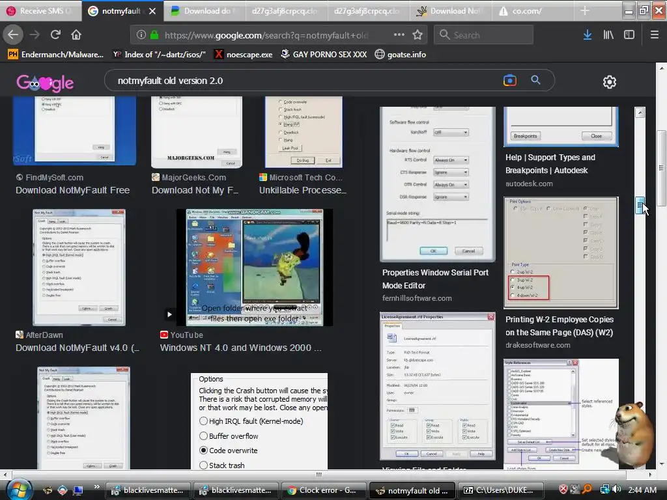667x500 pixels.
Task: Click the 2:44 AM taskbar clock
Action: (x=642, y=490)
